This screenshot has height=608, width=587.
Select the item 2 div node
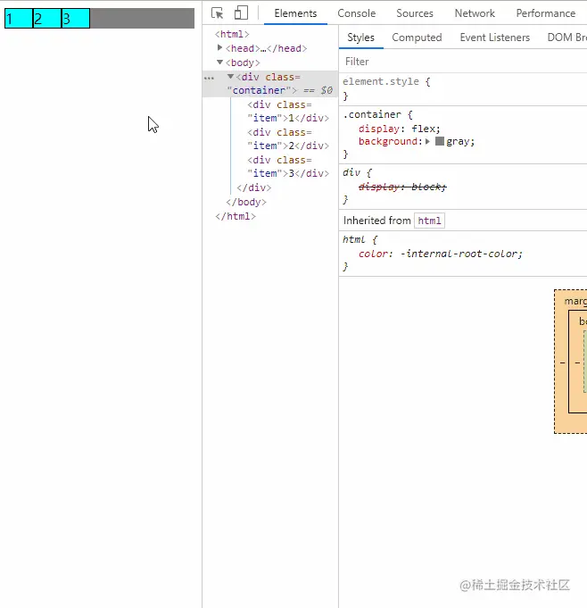pyautogui.click(x=288, y=138)
